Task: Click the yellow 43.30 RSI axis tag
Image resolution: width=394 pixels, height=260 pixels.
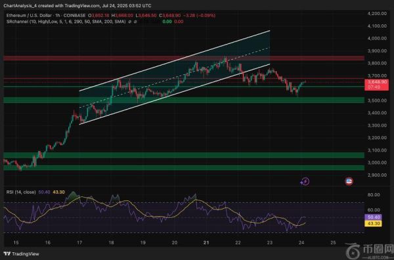Action: click(373, 224)
